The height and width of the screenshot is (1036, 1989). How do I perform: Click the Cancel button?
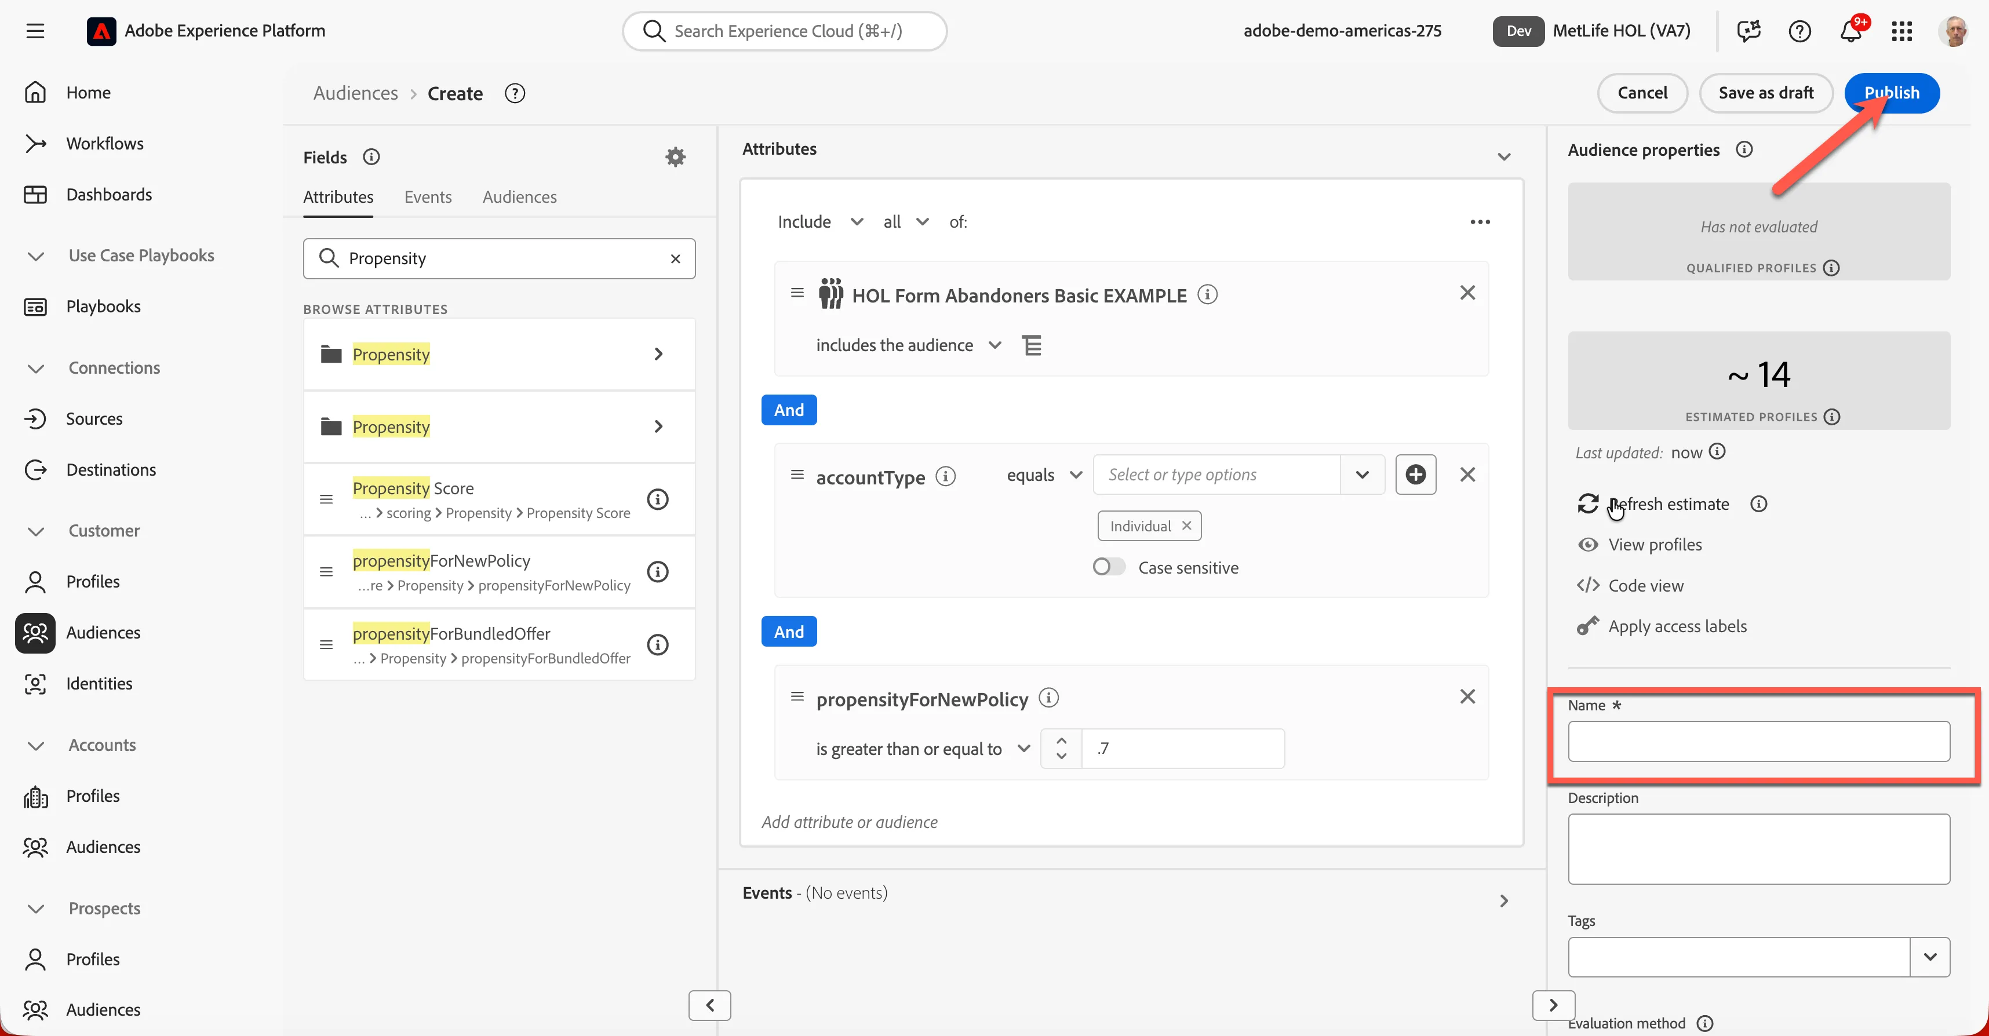point(1642,93)
